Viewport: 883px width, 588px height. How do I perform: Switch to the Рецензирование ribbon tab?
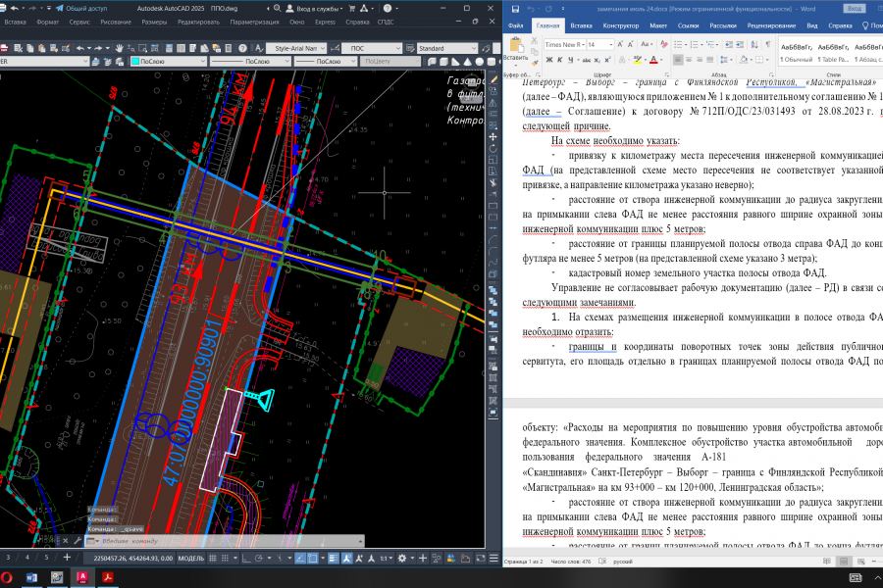coord(771,25)
